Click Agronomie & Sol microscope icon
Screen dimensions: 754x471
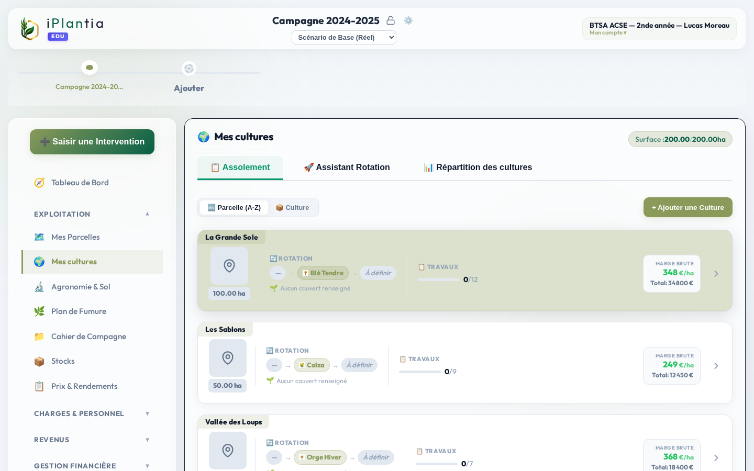39,287
